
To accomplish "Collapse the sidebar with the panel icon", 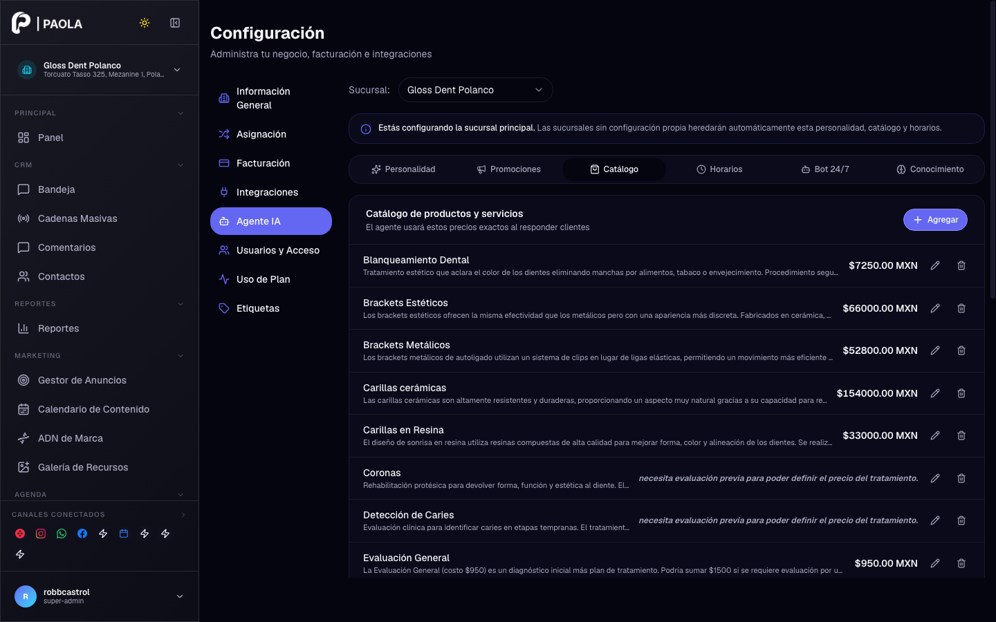I will [x=175, y=23].
